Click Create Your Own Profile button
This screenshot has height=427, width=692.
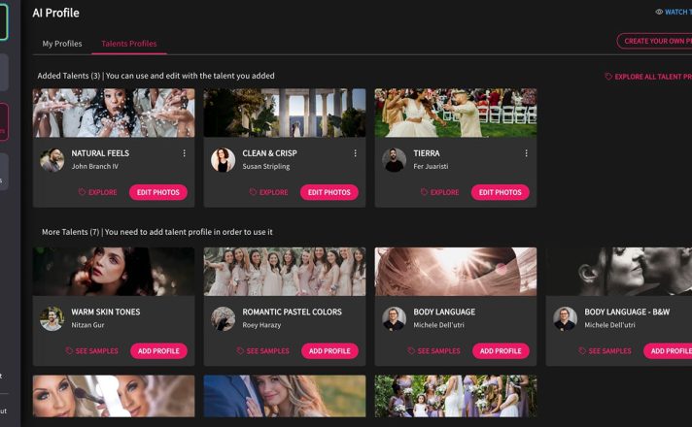click(x=654, y=41)
